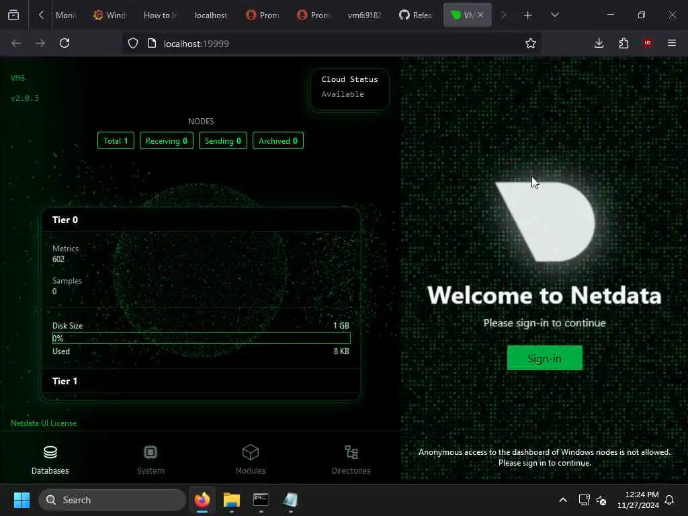Open the list all tabs dropdown

(554, 15)
